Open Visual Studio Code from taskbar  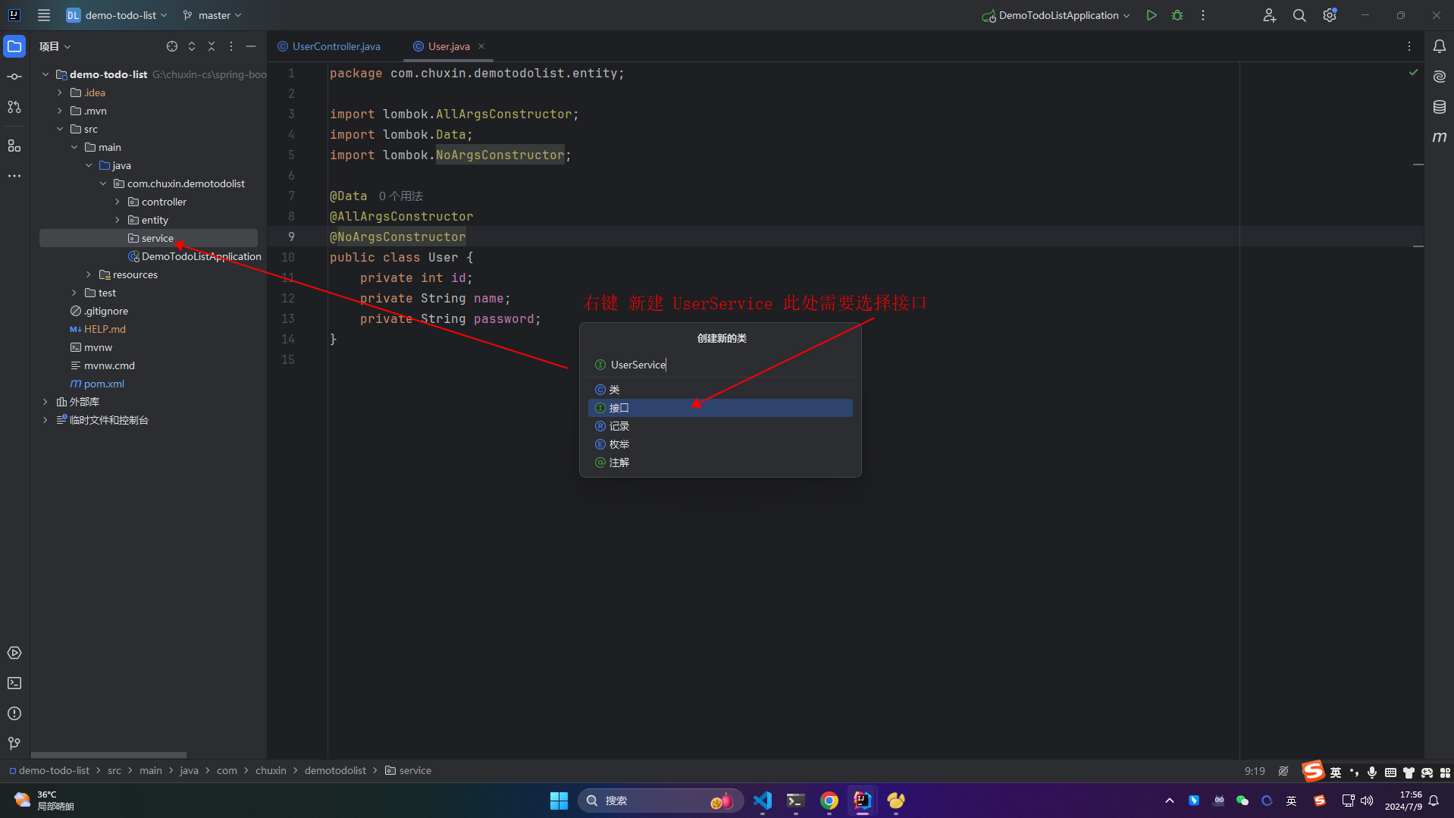pos(763,801)
